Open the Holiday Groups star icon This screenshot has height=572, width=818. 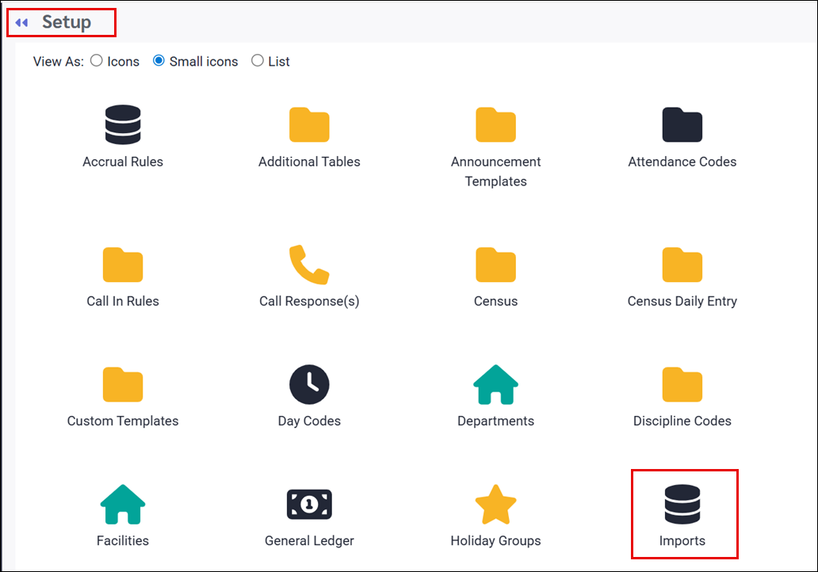coord(495,505)
